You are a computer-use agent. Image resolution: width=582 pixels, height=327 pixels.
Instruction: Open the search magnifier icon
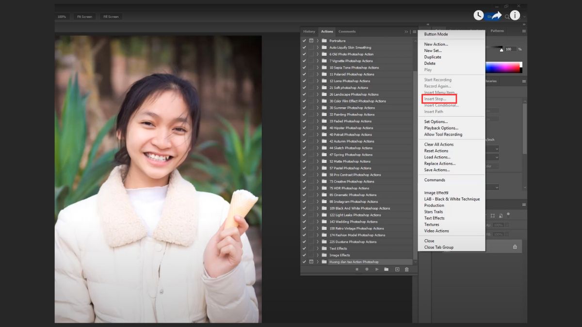click(507, 17)
